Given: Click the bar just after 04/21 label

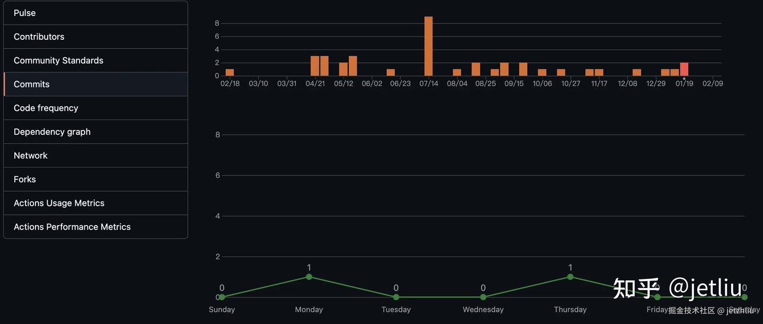Looking at the screenshot, I should coord(324,66).
